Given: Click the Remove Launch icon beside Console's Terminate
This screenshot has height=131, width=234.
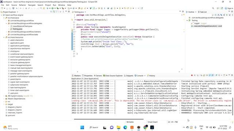Looking at the screenshot, I should 195,75.
